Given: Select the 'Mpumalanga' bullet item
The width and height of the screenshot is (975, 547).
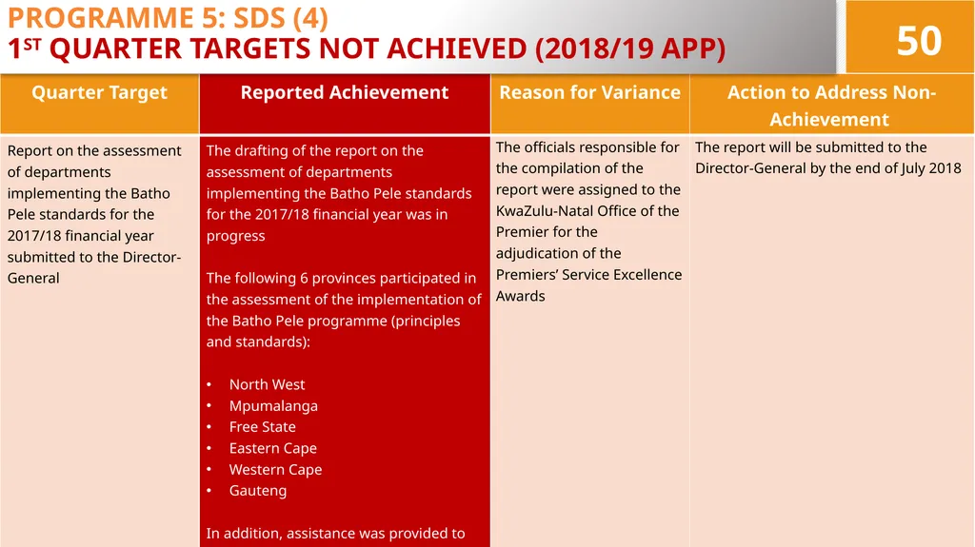Looking at the screenshot, I should coord(273,406).
